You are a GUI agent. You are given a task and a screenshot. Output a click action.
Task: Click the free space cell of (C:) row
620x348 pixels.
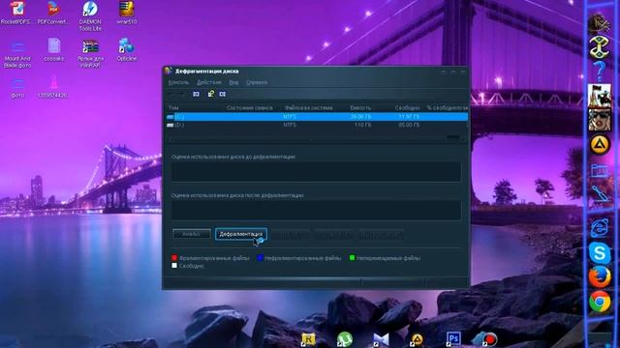(409, 116)
